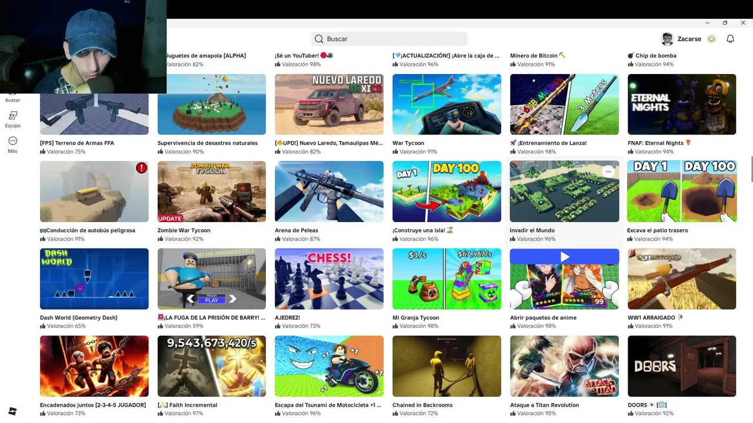Open the Faith Incremental thumbnail
This screenshot has width=753, height=423.
coord(212,366)
